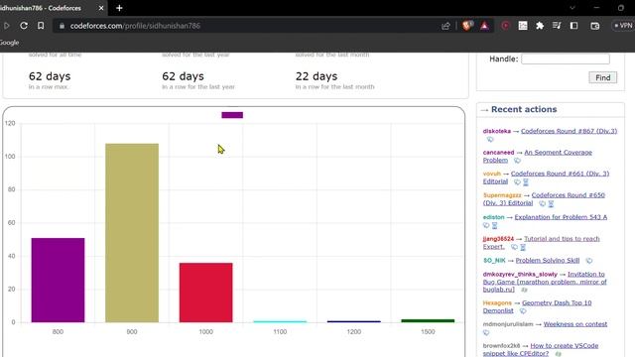This screenshot has height=357, width=635.
Task: Open the Google bookmark in bookmarks bar
Action: (x=9, y=43)
